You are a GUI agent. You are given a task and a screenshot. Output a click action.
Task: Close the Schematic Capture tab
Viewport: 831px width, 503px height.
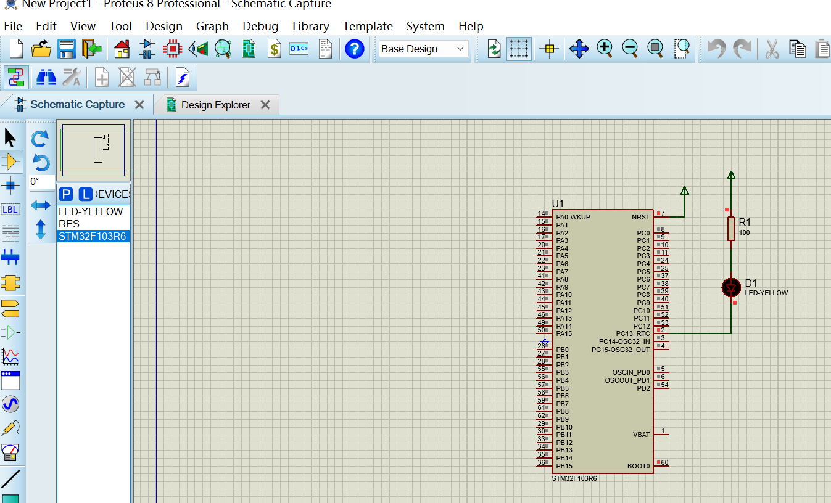tap(139, 105)
